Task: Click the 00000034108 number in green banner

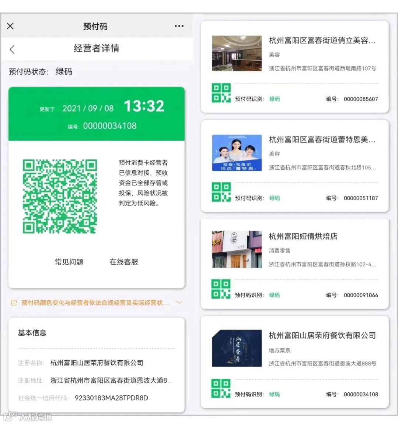Action: pyautogui.click(x=110, y=126)
